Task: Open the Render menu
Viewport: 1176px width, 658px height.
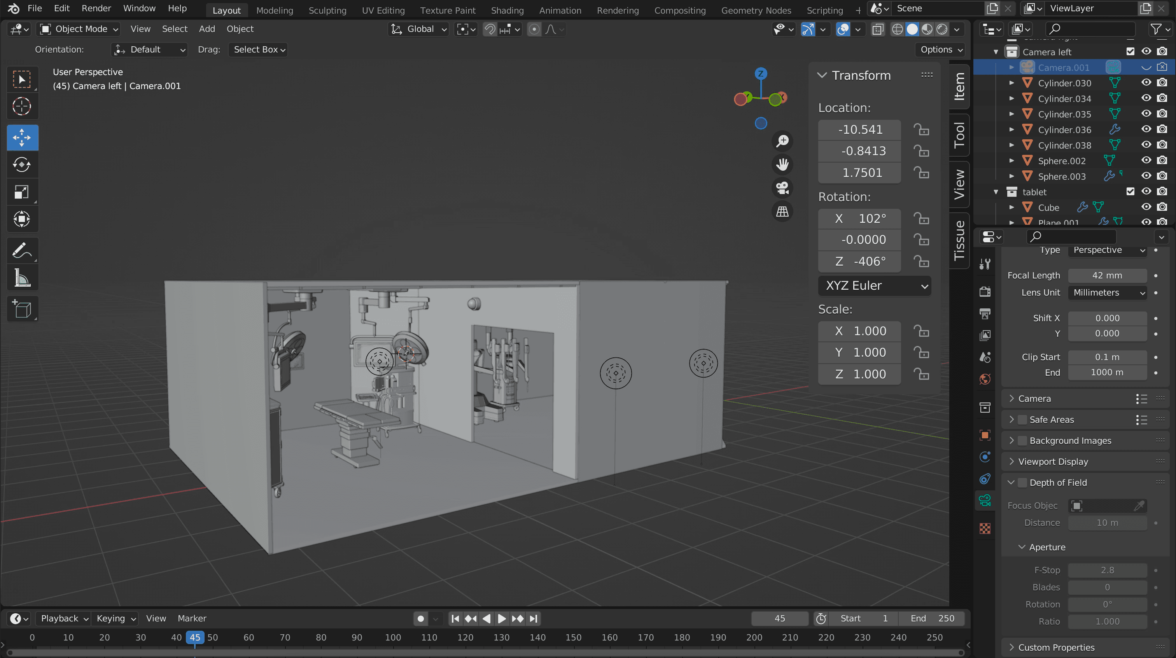Action: [96, 8]
